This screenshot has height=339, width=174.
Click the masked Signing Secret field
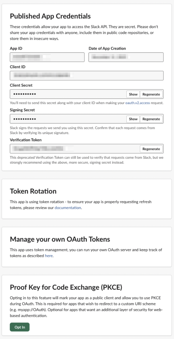pos(67,119)
